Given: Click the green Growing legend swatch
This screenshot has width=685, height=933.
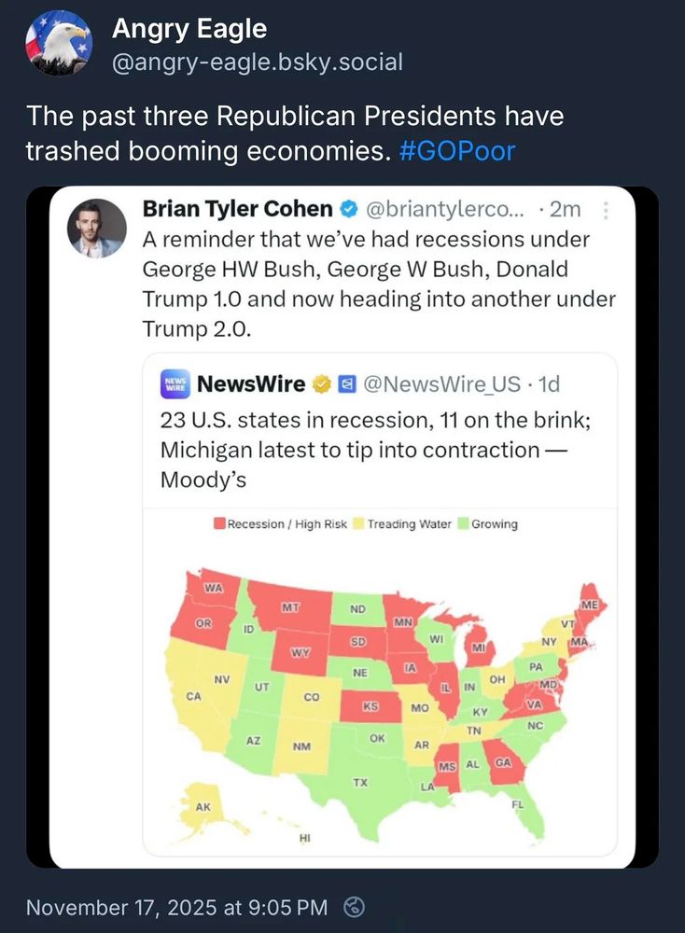Looking at the screenshot, I should 464,524.
